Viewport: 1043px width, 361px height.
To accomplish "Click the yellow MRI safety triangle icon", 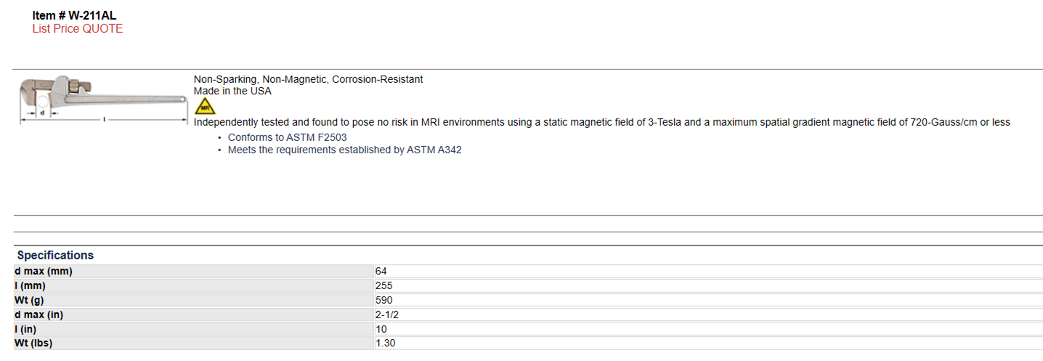I will click(x=206, y=107).
